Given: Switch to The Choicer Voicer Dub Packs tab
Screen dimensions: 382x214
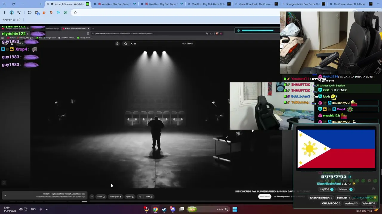Looking at the screenshot, I should (352, 4).
